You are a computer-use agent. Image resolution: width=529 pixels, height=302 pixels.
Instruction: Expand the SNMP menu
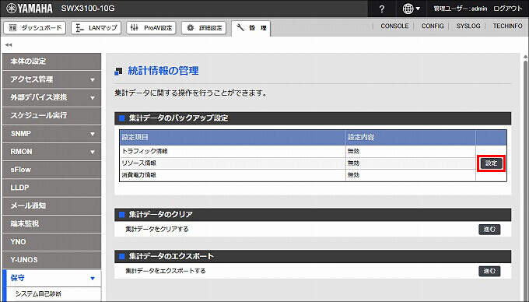pos(51,134)
